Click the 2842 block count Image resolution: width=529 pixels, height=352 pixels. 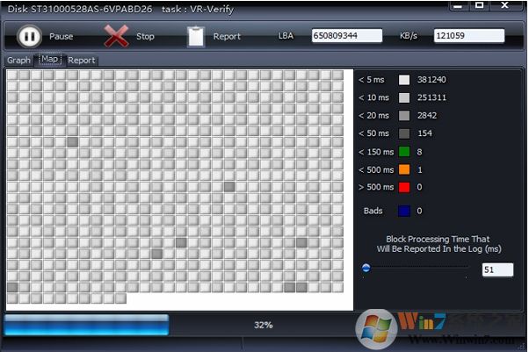(427, 115)
